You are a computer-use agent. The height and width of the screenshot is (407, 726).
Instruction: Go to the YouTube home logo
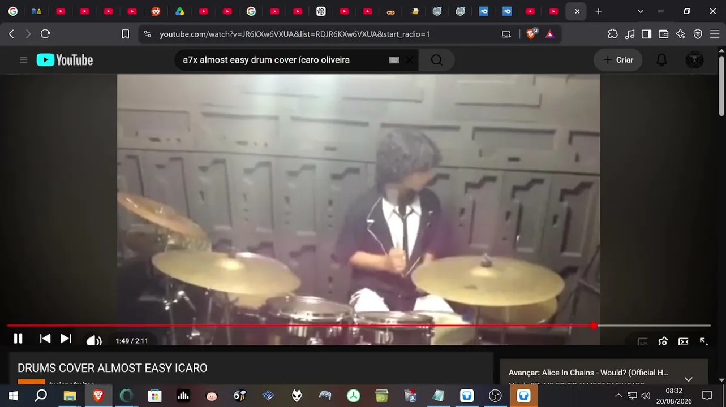tap(65, 60)
